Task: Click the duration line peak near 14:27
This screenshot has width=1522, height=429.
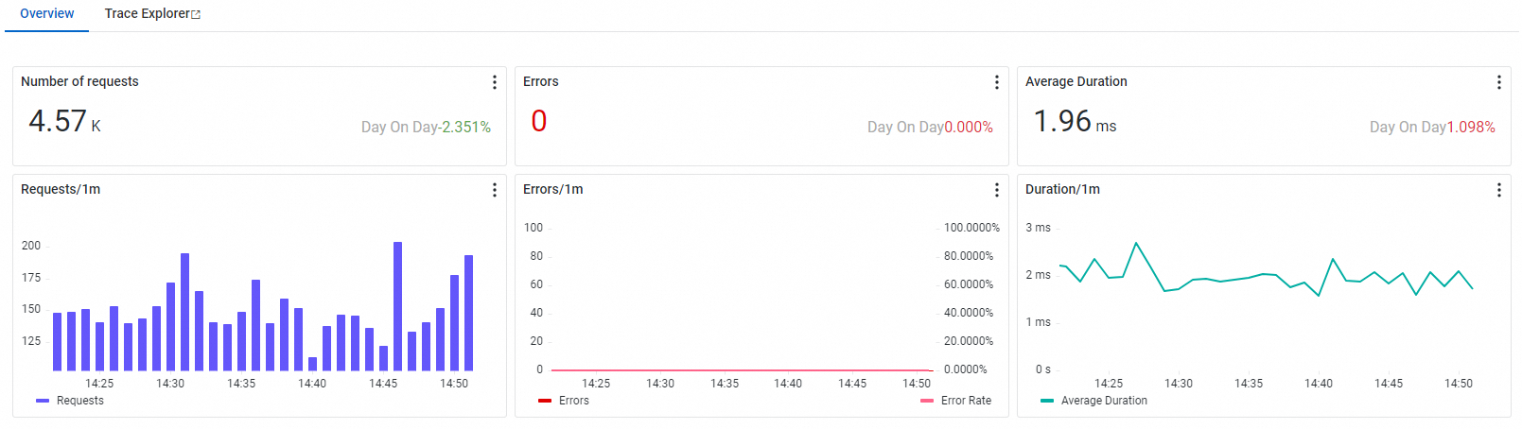Action: coord(1136,244)
